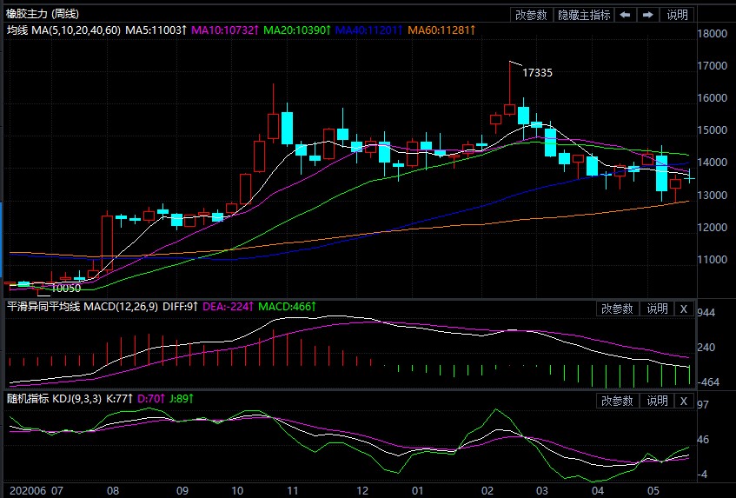Open 说明 in the KDJ panel
The height and width of the screenshot is (498, 736).
point(656,401)
